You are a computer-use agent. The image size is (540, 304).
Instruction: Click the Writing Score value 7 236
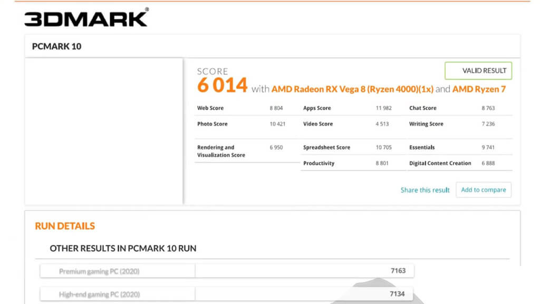(x=488, y=123)
